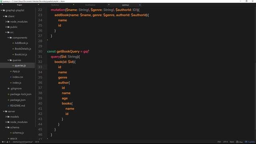Image resolution: width=256 pixels, height=144 pixels.
Task: Collapse the components folder chevron
Action: [8, 38]
